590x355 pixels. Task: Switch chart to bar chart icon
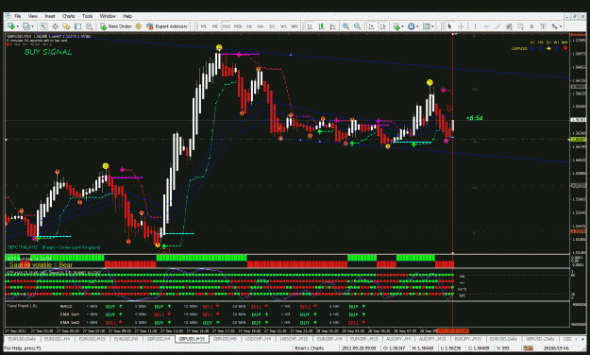310,26
